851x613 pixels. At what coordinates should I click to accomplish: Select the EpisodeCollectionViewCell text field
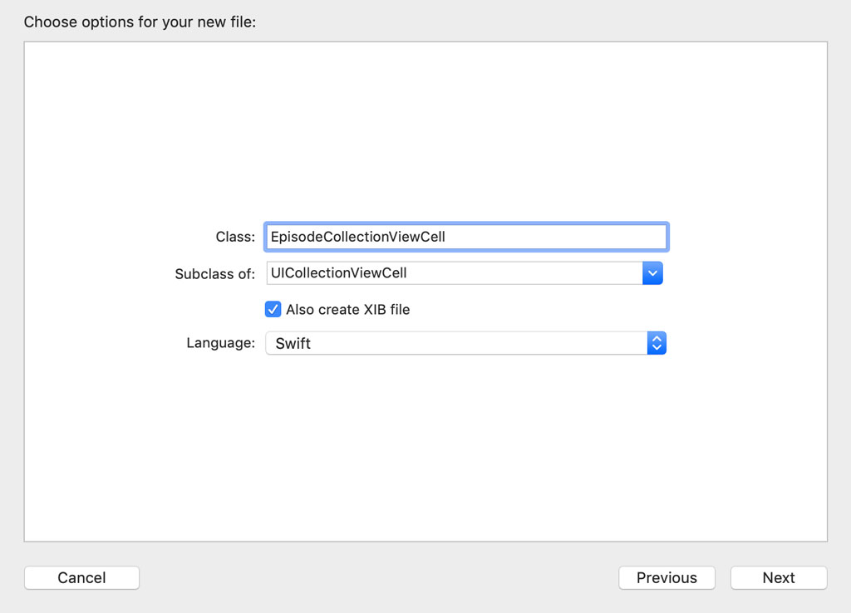(465, 236)
